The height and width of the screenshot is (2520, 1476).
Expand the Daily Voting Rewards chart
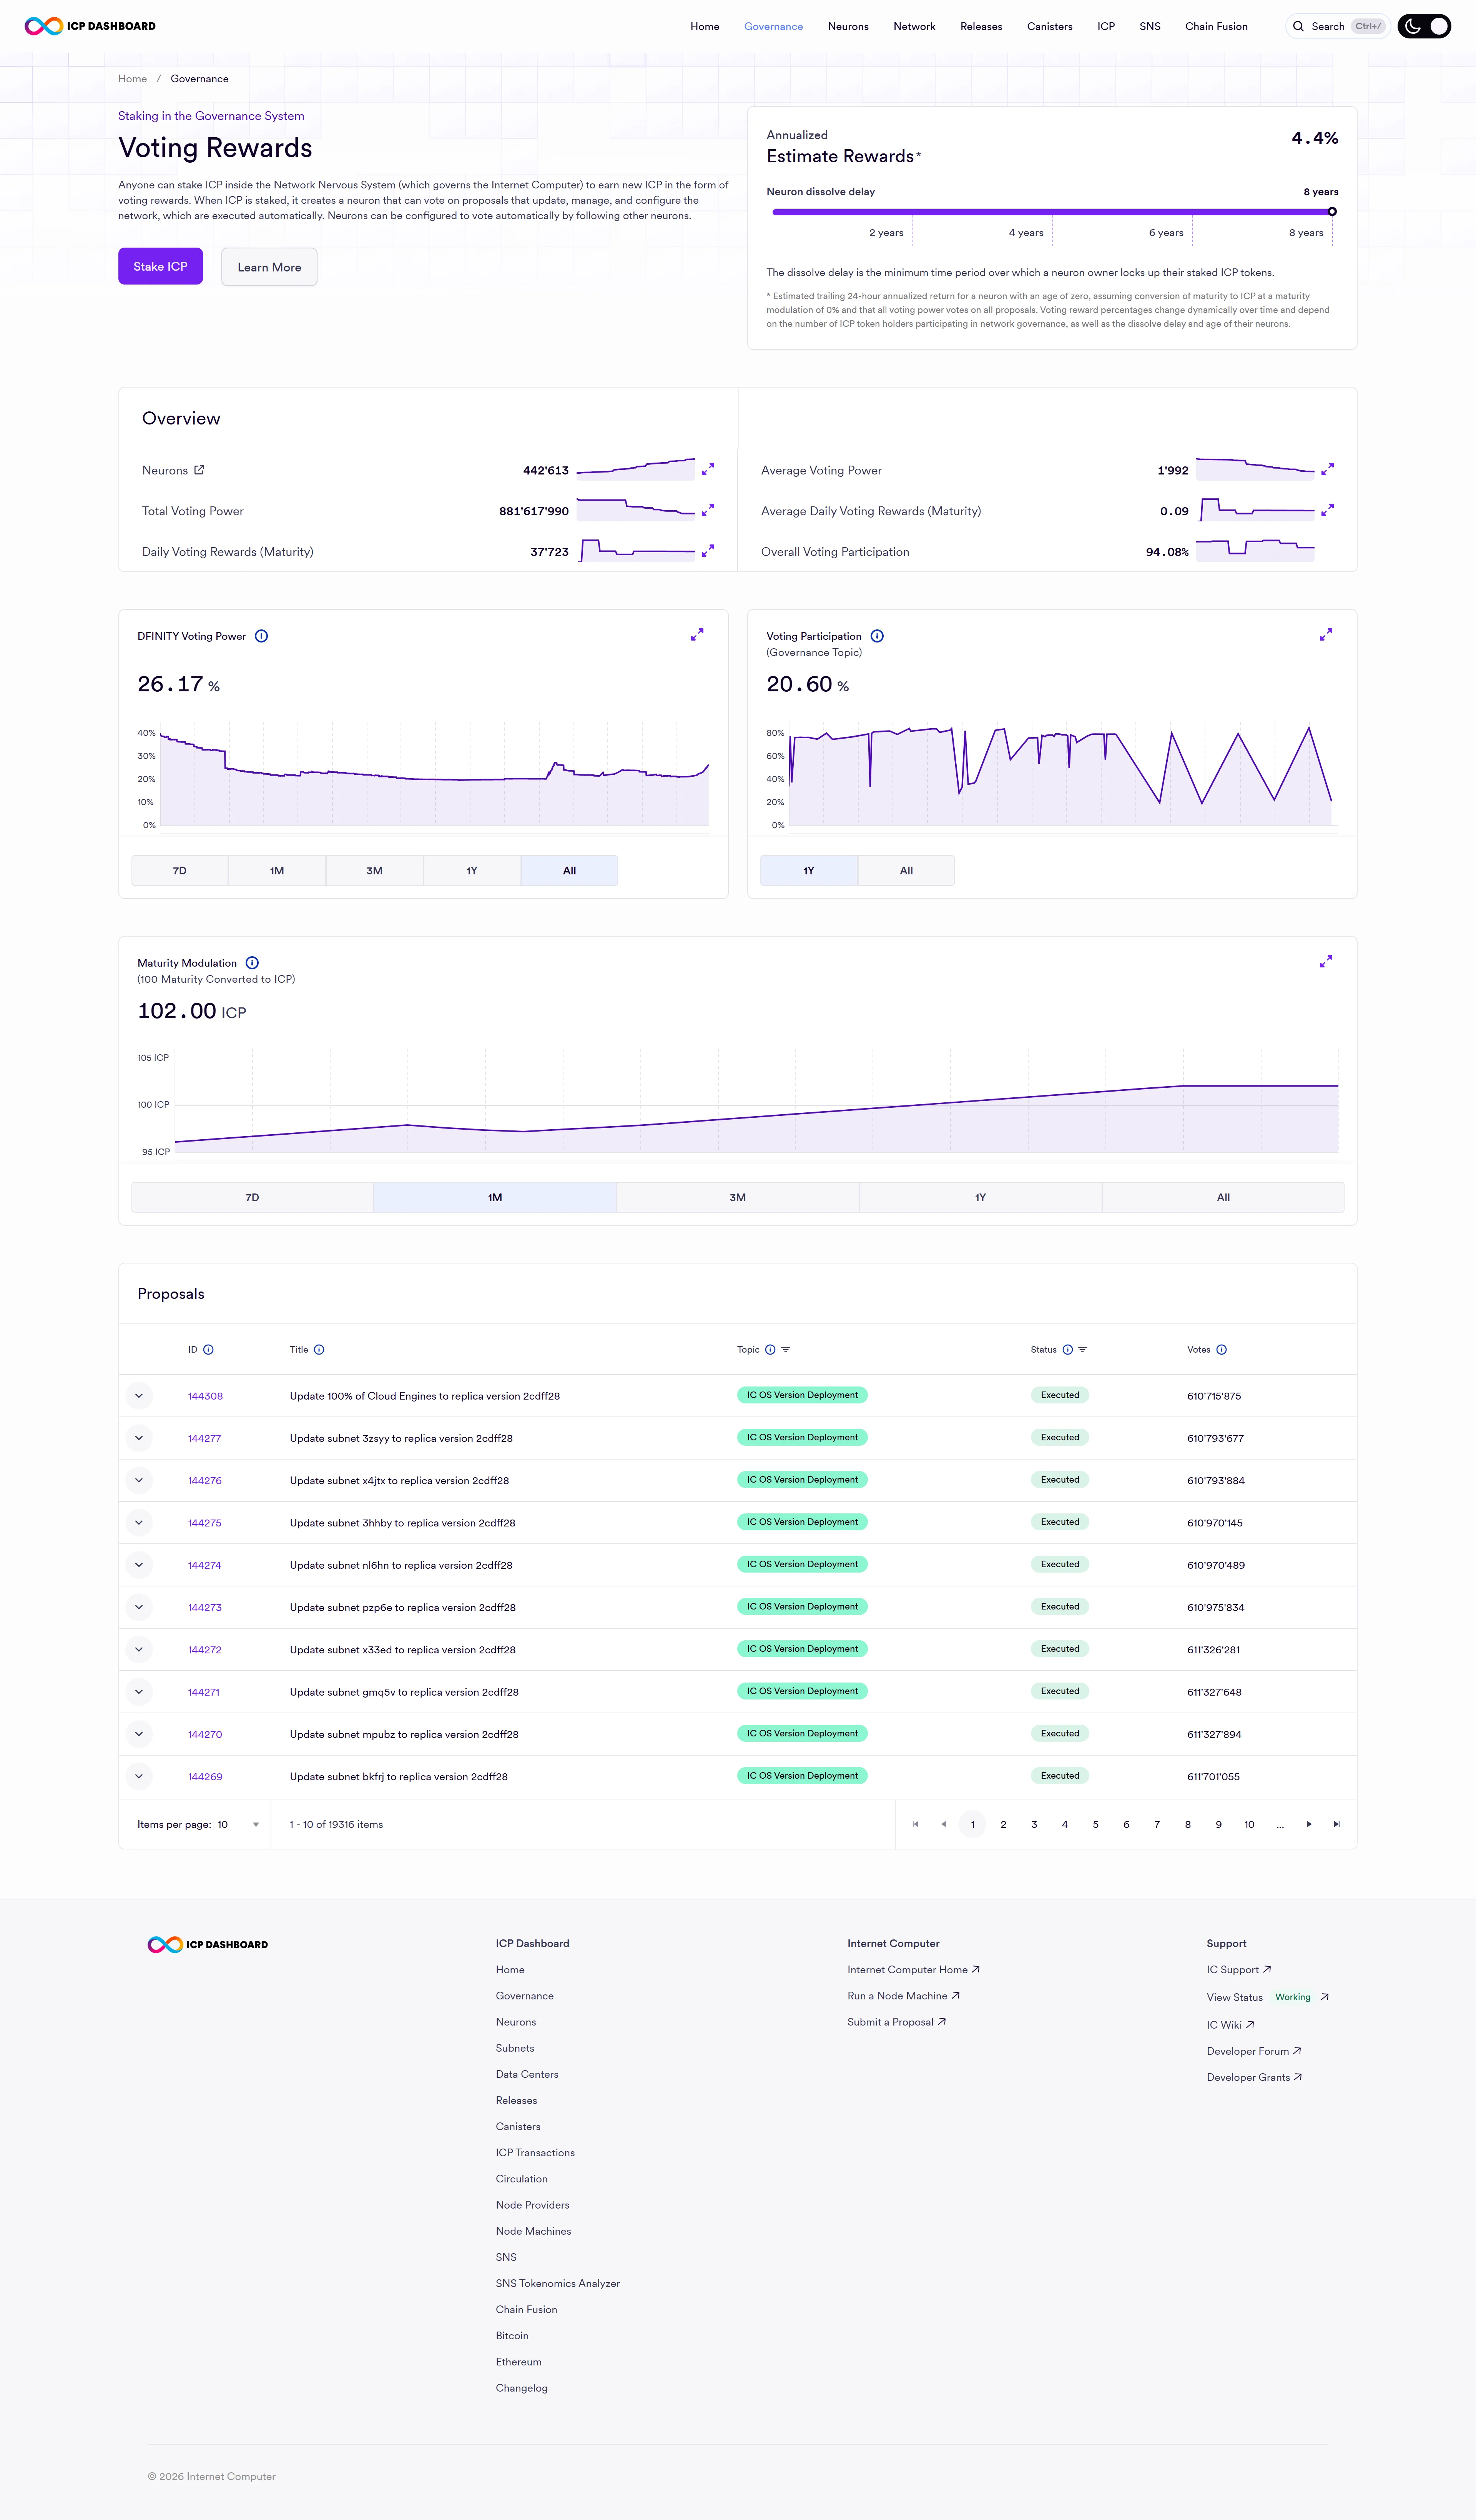708,551
